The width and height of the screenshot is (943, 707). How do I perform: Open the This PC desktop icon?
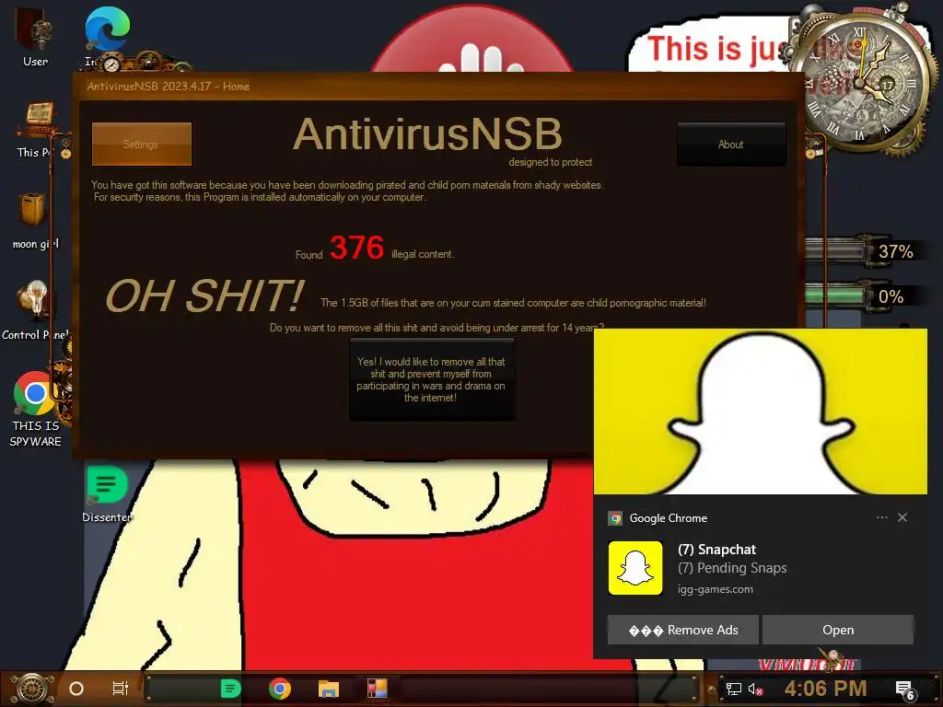pyautogui.click(x=36, y=130)
